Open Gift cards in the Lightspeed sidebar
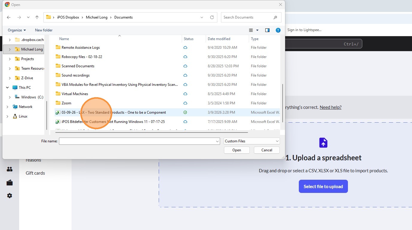The width and height of the screenshot is (412, 230). (35, 173)
